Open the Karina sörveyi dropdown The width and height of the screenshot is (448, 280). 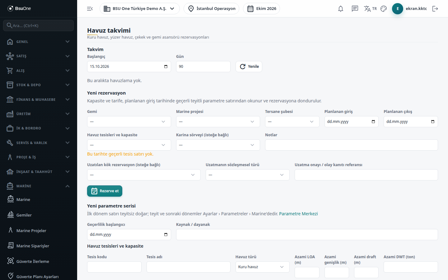(x=218, y=145)
